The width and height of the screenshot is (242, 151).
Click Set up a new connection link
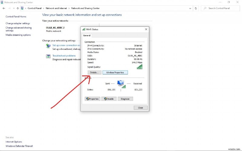(66, 45)
